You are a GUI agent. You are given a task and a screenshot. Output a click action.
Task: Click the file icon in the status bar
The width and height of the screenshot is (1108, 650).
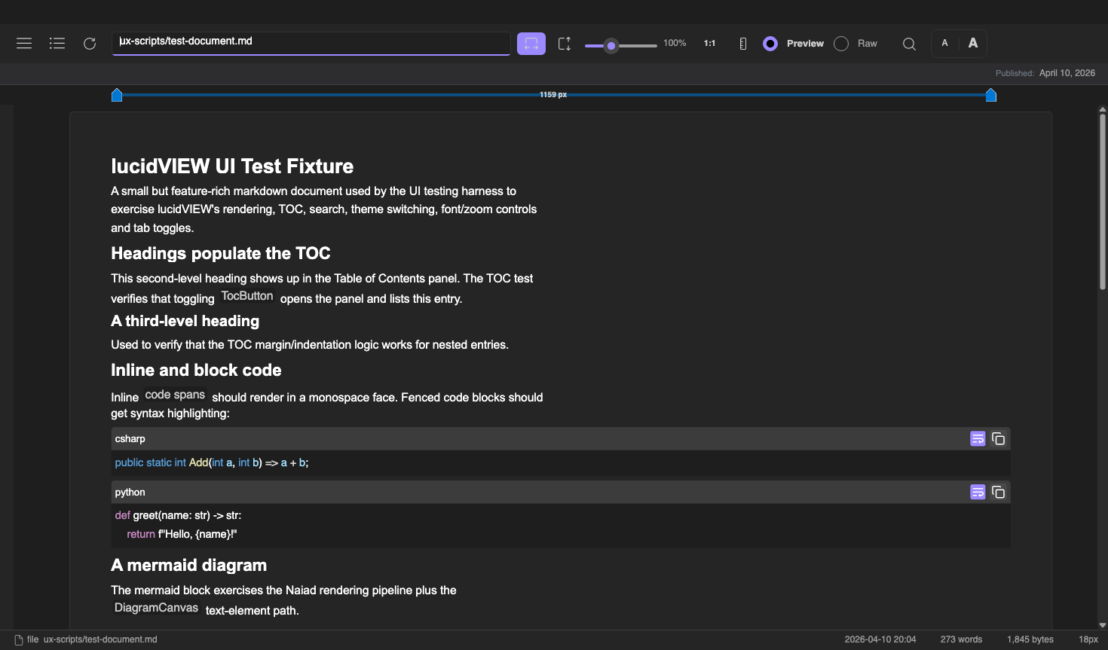19,639
